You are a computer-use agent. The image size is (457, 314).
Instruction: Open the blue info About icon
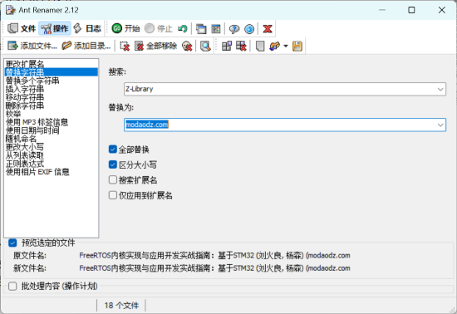(249, 28)
